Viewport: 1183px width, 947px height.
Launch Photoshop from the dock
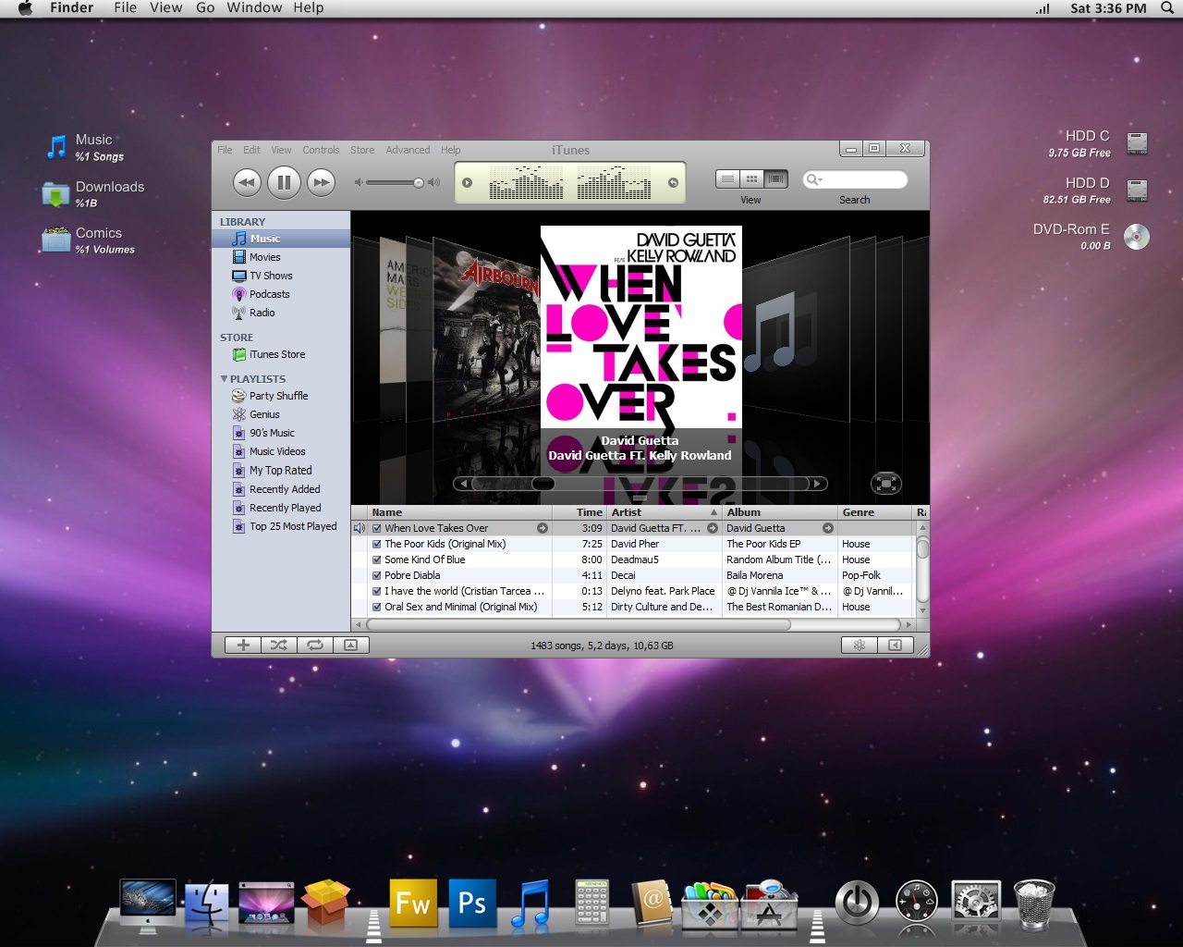coord(471,903)
